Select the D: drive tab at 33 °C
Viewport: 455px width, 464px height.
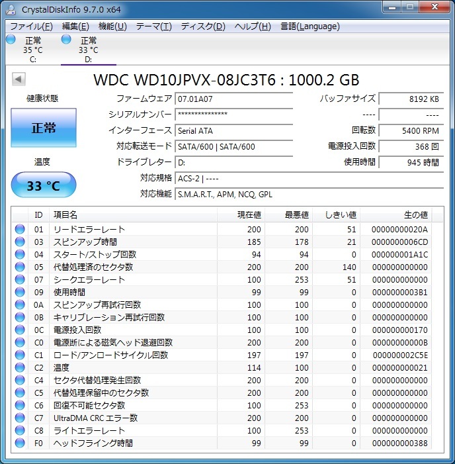(89, 50)
